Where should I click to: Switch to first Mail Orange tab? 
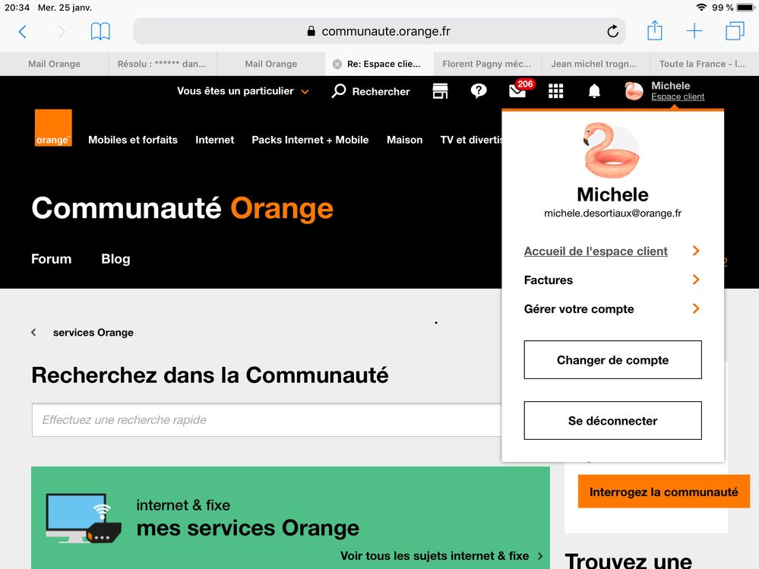pyautogui.click(x=54, y=64)
